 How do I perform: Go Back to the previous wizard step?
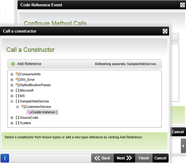[x=102, y=158]
